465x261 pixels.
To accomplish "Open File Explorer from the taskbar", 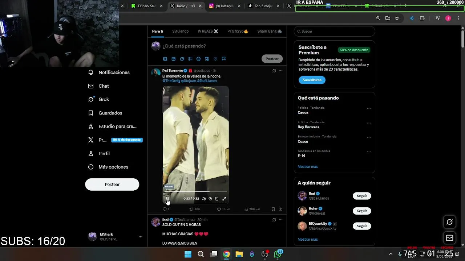I will coord(239,254).
